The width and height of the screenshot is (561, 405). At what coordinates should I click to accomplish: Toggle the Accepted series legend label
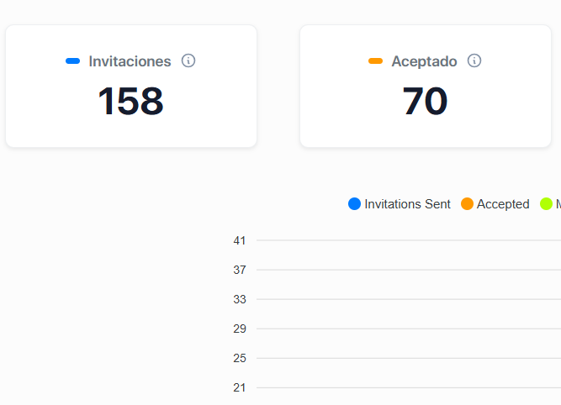503,204
